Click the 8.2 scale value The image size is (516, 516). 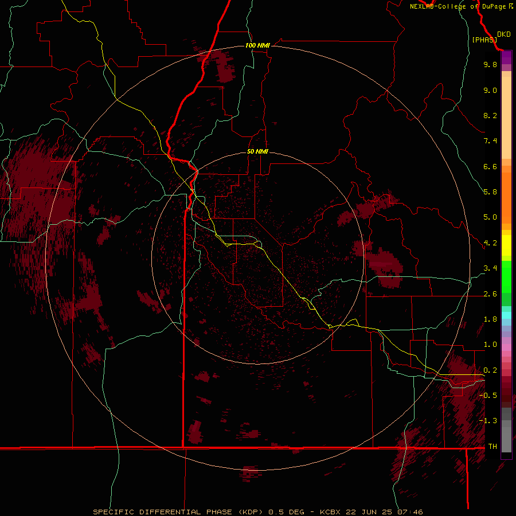[490, 115]
